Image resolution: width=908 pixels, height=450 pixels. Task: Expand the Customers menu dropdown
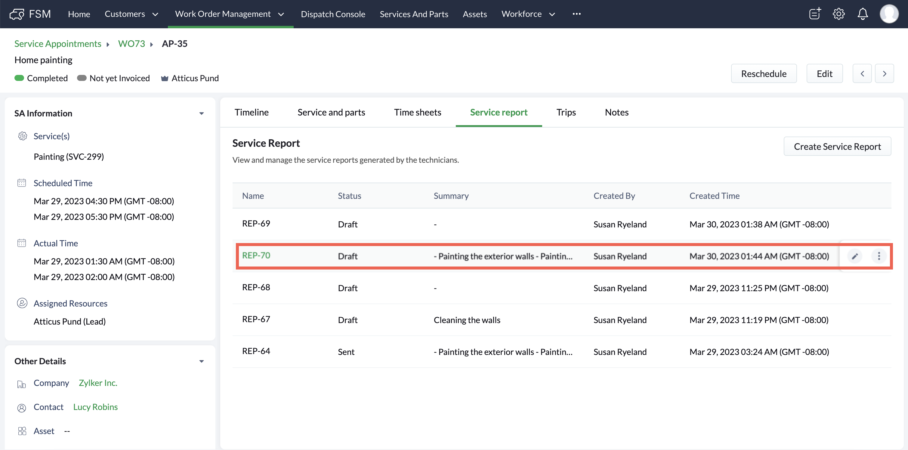[155, 14]
